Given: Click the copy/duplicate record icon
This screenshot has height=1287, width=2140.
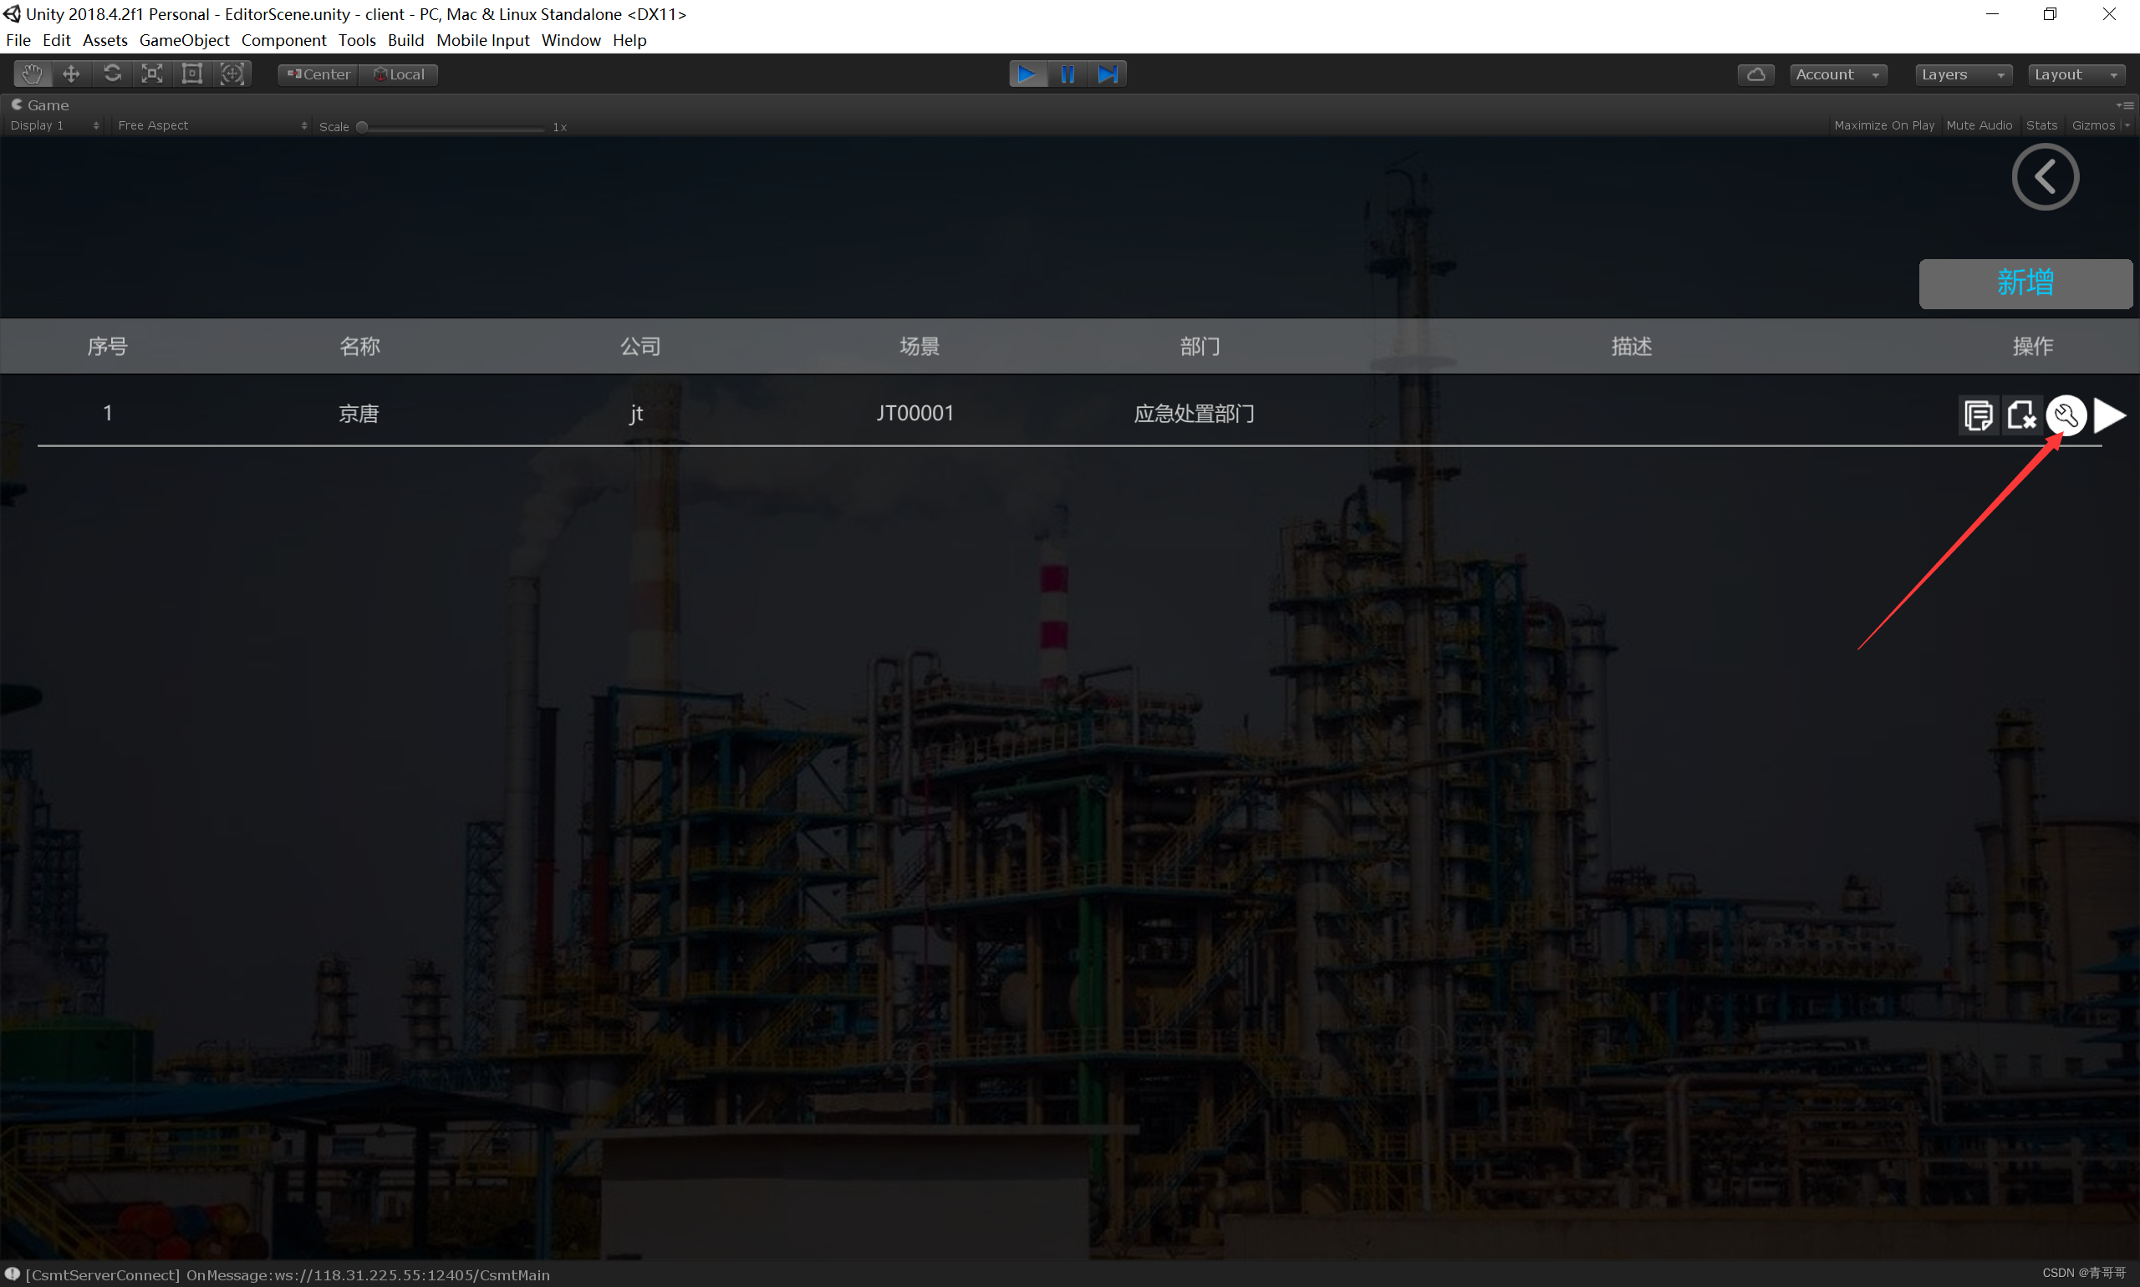Looking at the screenshot, I should (x=1976, y=413).
